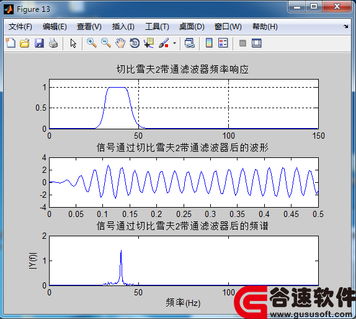Enable the Pan hand tool
The image size is (356, 319).
[120, 43]
